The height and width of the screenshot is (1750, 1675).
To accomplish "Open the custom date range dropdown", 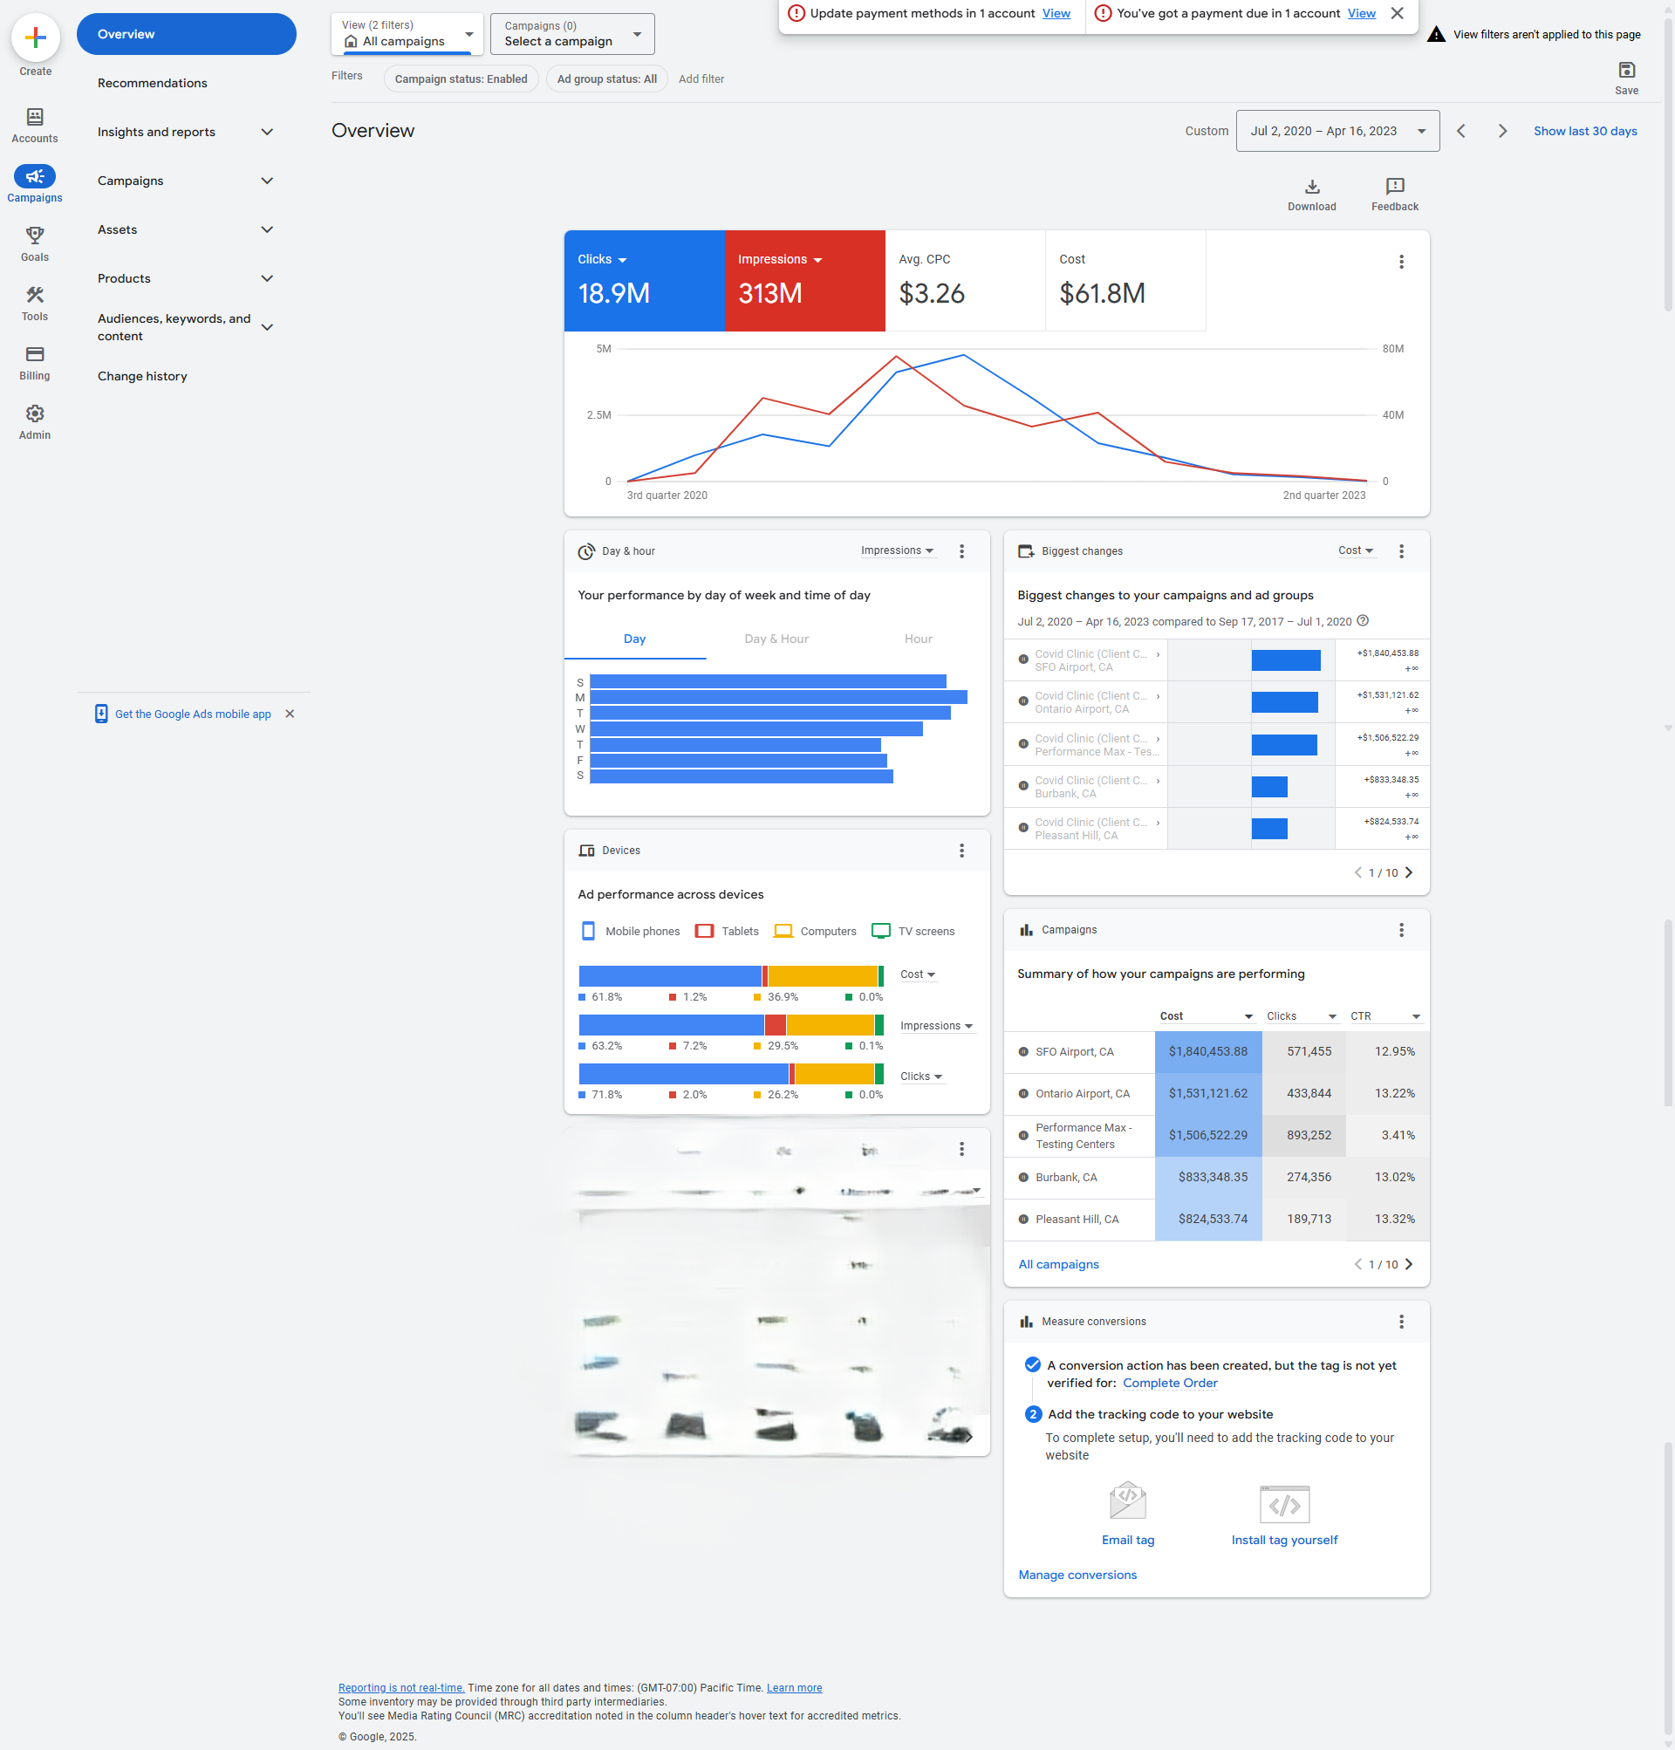I will point(1337,130).
